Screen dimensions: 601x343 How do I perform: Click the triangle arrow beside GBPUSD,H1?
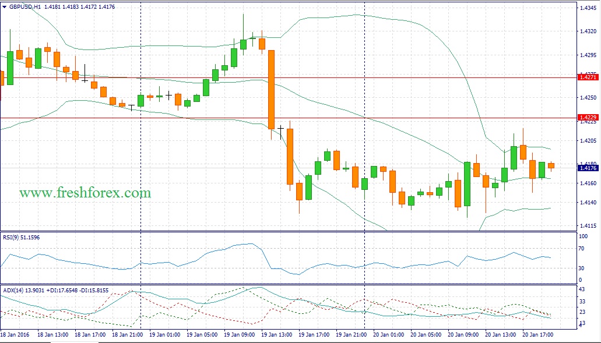click(x=5, y=8)
